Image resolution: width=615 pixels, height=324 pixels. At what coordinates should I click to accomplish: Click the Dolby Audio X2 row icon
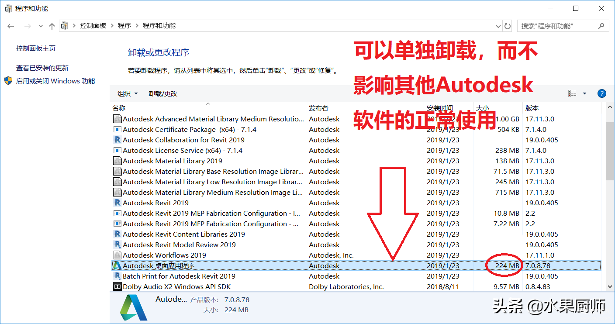117,286
